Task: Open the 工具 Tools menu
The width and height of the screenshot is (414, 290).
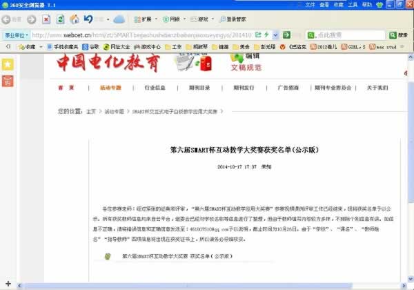Action: 353,5
